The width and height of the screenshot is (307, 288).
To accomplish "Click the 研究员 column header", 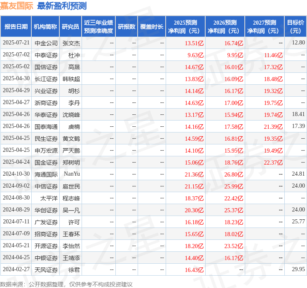I will (x=70, y=27).
